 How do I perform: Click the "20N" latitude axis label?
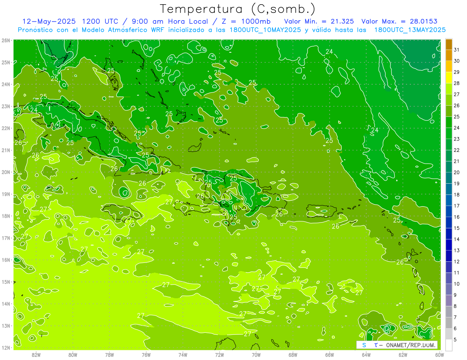coord(5,172)
